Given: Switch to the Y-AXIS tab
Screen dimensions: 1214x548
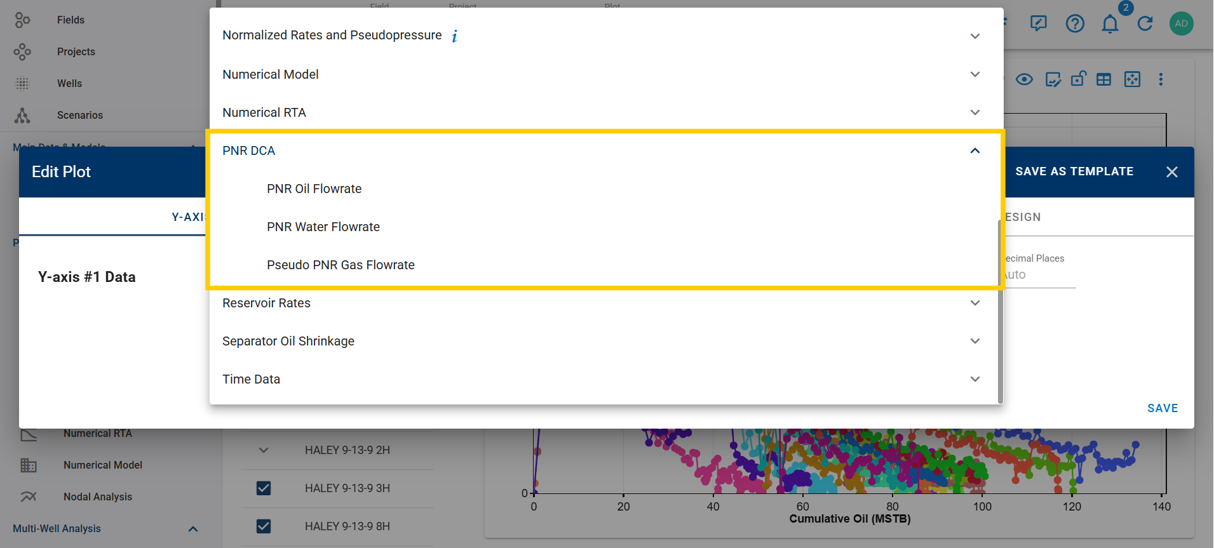Looking at the screenshot, I should [189, 217].
